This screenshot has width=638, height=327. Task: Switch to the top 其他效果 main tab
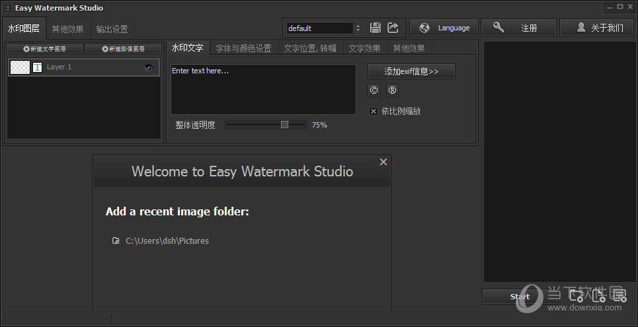tap(68, 29)
